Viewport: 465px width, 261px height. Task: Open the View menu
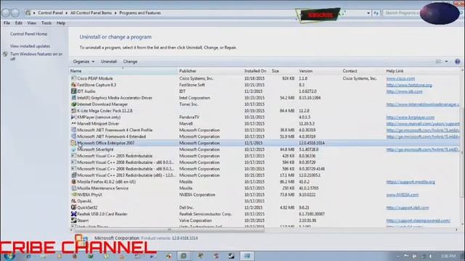32,23
